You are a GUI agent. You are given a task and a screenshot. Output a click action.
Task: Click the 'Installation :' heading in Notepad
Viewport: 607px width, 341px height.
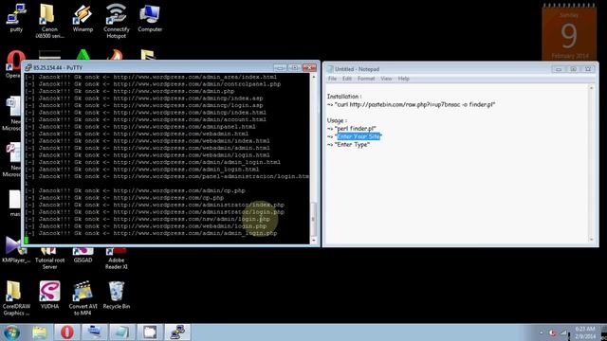pyautogui.click(x=344, y=97)
